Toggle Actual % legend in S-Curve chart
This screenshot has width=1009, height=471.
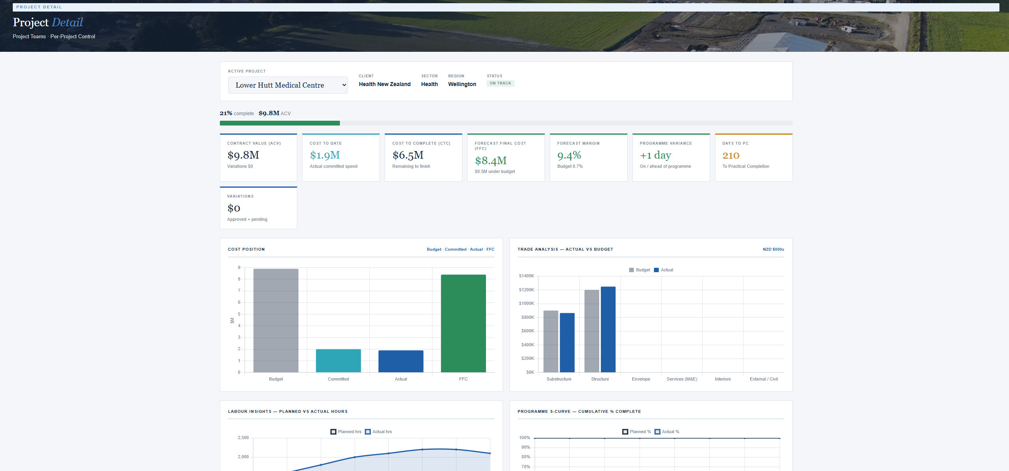(x=667, y=432)
